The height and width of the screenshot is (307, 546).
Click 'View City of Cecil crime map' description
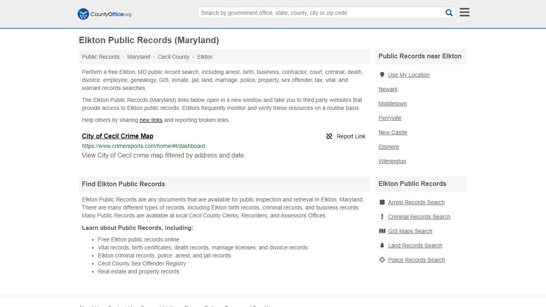[x=163, y=155]
